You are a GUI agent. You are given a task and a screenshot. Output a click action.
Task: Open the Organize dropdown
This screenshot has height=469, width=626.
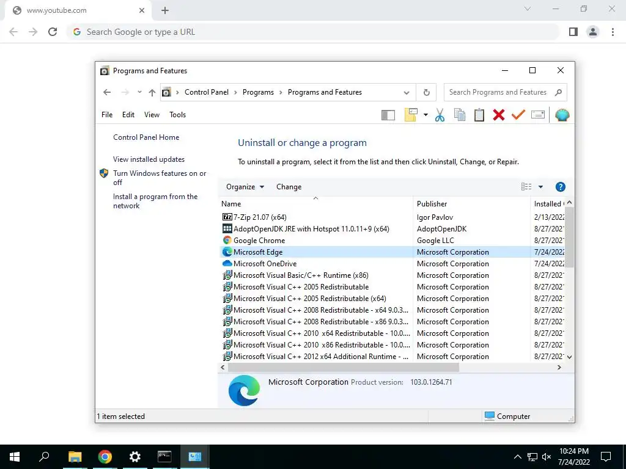coord(245,187)
